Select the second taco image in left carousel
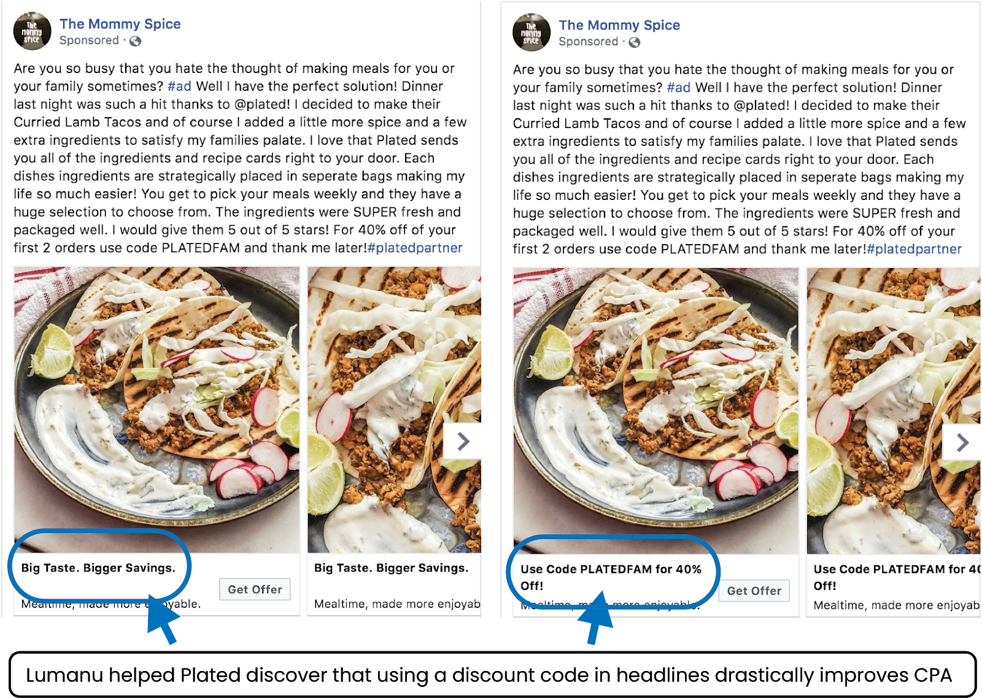 point(394,409)
